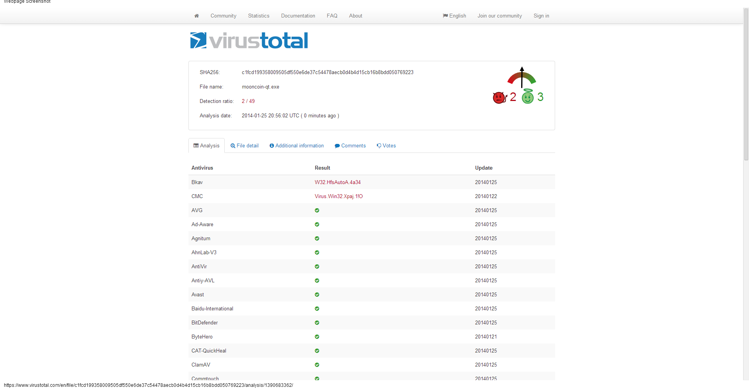
Task: Click the Virus.Win32.Xpaj.1!O result
Action: pyautogui.click(x=339, y=197)
